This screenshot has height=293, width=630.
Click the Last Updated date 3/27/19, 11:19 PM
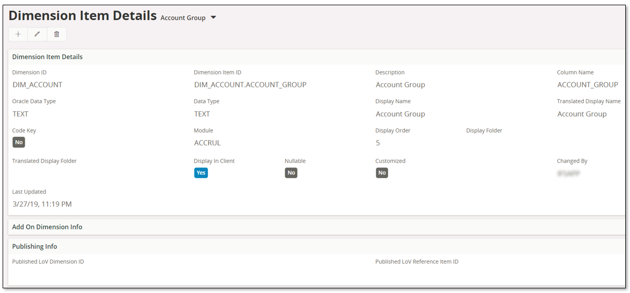point(42,204)
